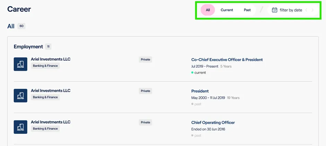Open the Chief Operating Officer role link

click(x=213, y=122)
